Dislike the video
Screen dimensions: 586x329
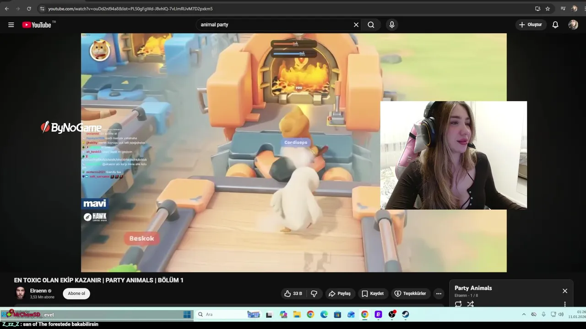click(314, 293)
